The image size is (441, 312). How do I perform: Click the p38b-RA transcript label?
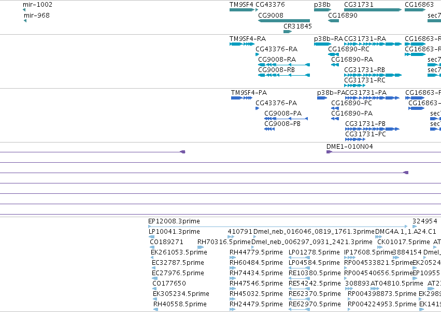point(329,39)
